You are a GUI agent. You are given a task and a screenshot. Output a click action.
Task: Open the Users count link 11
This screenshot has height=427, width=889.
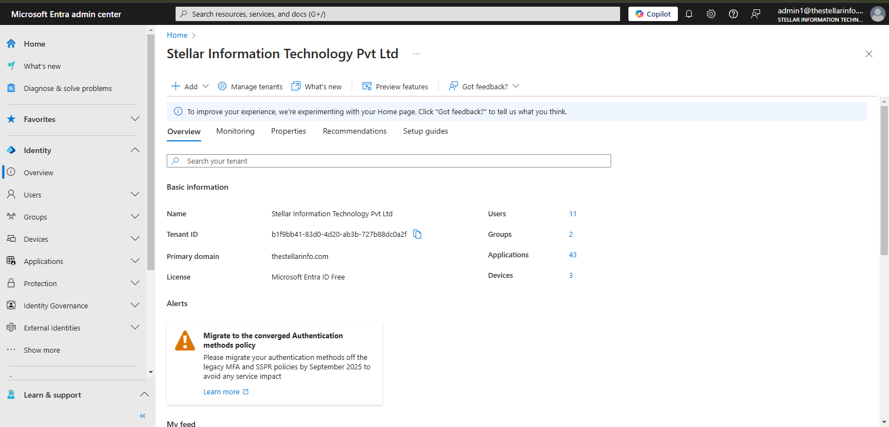point(573,213)
